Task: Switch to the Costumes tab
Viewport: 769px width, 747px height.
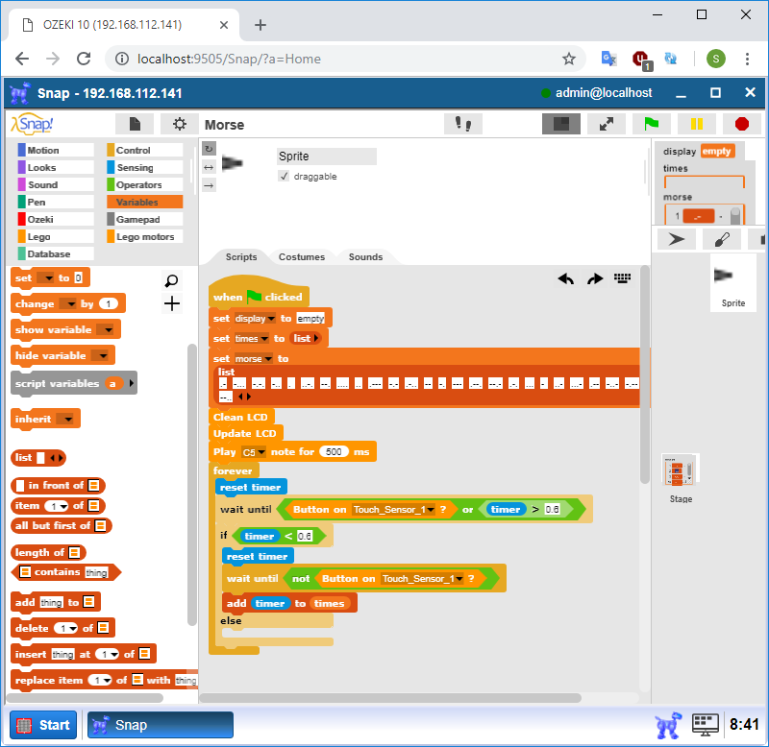Action: click(x=302, y=256)
